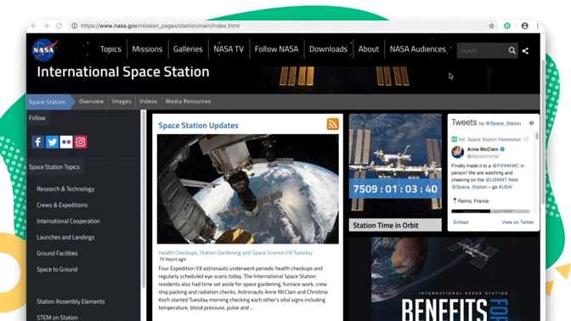Open the Research & Technology topic link
This screenshot has height=321, width=571.
[65, 189]
